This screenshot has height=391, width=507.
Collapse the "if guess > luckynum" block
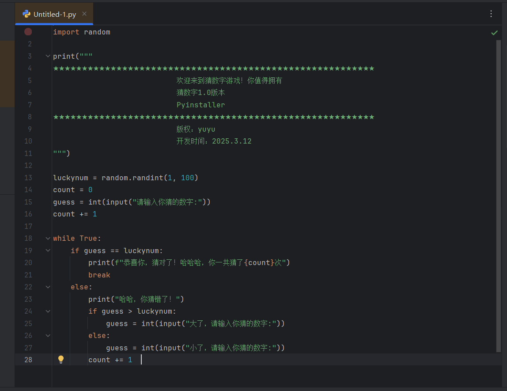(x=48, y=311)
